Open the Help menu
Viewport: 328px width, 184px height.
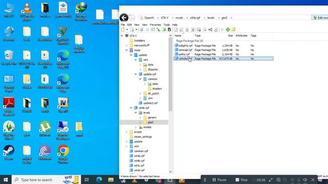coord(175,25)
